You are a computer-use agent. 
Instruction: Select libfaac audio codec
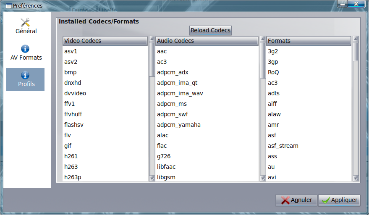(207, 167)
